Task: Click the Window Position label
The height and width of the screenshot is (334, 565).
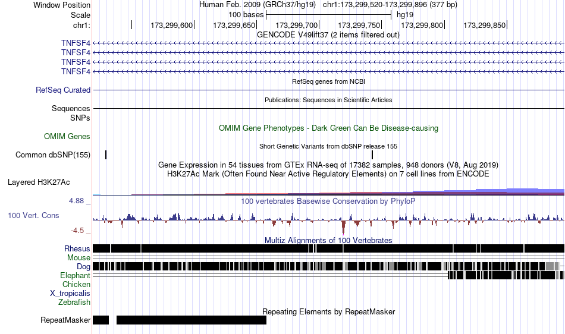Action: [62, 5]
